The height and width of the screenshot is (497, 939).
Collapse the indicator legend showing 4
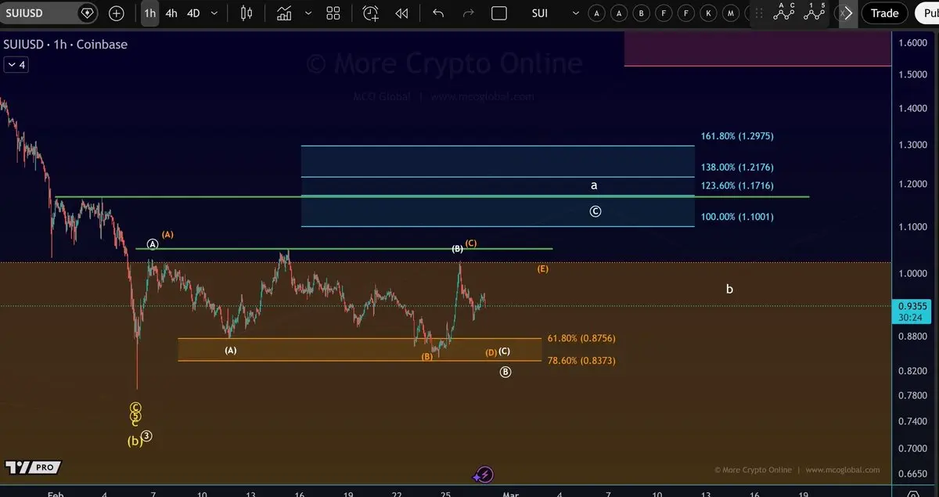[x=16, y=65]
